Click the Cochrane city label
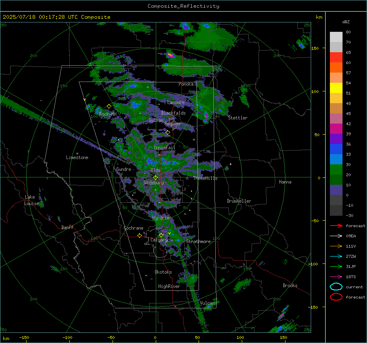Screen dimensions: 367x343 tap(133, 228)
